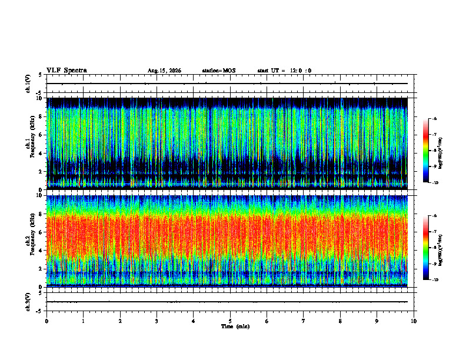Click tick label "6" on Time axis

coord(267,321)
